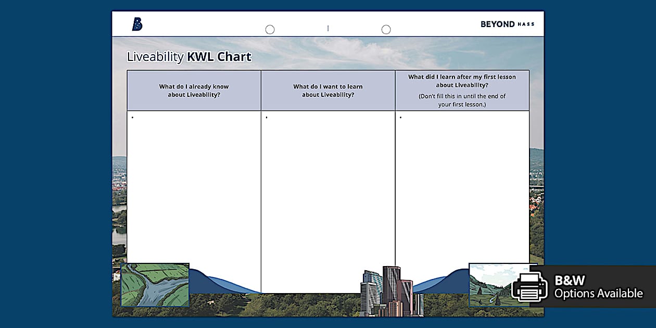The height and width of the screenshot is (328, 656).
Task: Click the Beyond 'B' logo
Action: pyautogui.click(x=137, y=24)
